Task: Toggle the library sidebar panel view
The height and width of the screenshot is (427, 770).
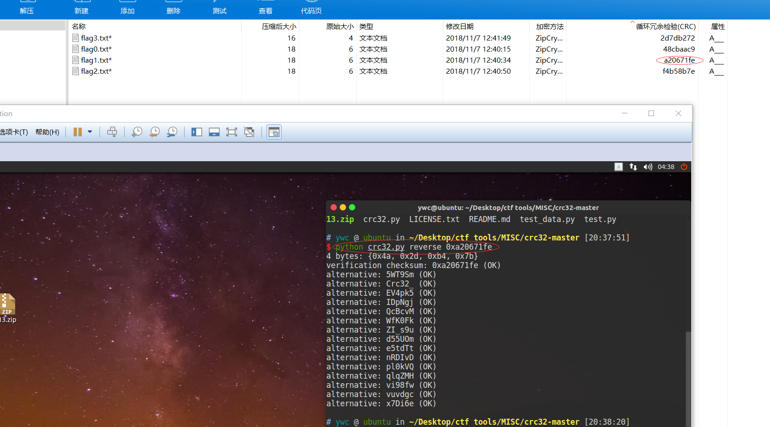Action: 197,132
